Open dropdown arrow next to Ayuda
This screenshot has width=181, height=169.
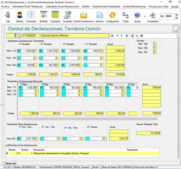(x=145, y=16)
